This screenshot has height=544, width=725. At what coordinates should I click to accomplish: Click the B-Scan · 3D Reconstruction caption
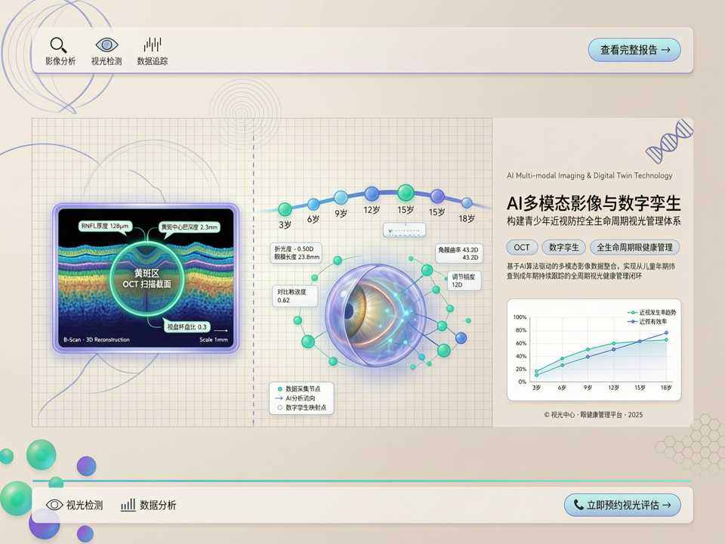tap(97, 339)
